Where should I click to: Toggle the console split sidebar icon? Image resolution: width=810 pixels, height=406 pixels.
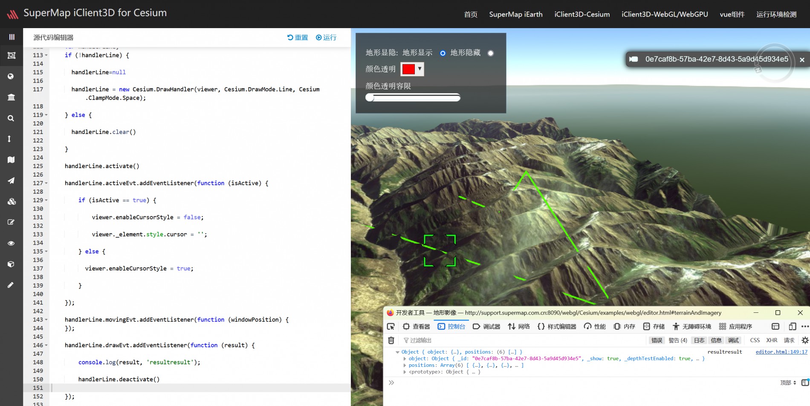(805, 383)
